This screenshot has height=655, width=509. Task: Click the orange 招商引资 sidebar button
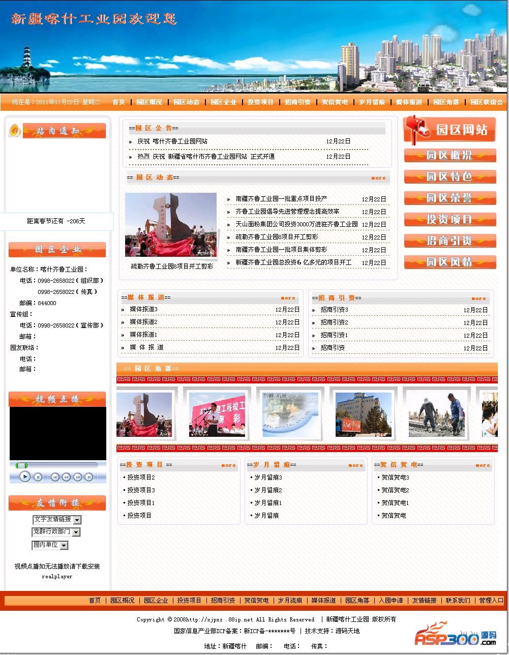450,241
